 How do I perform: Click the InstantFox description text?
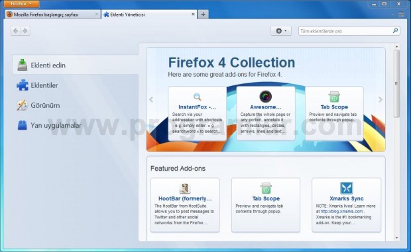point(197,122)
